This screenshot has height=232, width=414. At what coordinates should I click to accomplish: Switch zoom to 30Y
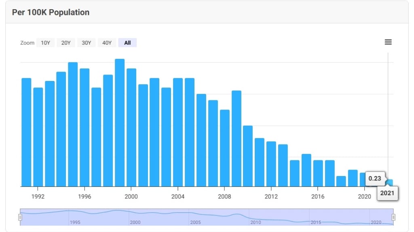[x=87, y=43]
